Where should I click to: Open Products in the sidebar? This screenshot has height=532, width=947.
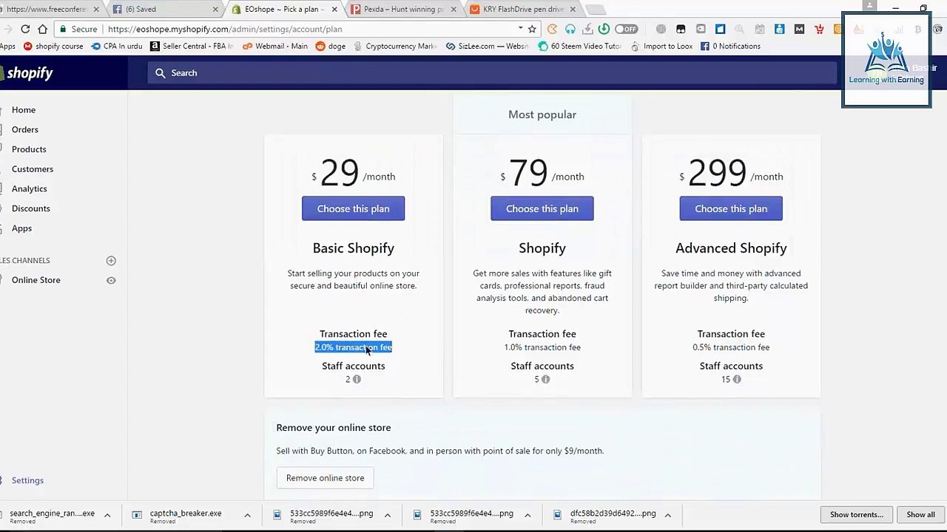(x=29, y=149)
